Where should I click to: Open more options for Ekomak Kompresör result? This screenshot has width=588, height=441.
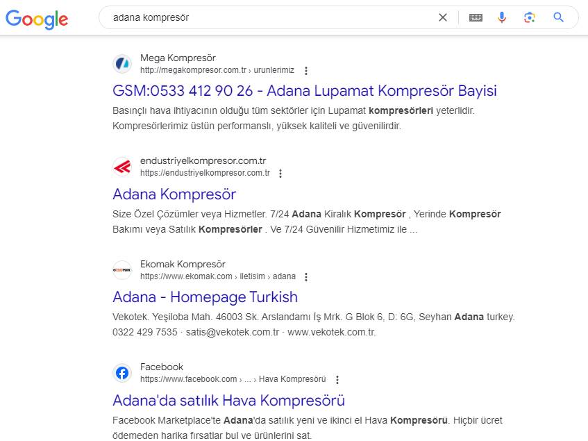(306, 277)
